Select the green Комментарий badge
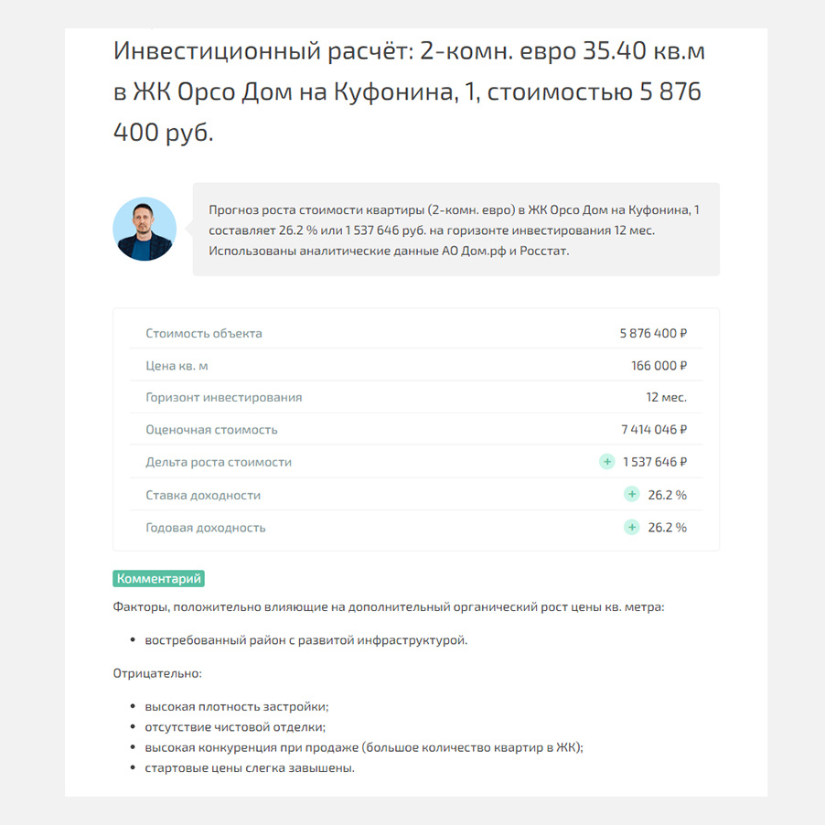Screen dimensions: 825x825 point(158,579)
